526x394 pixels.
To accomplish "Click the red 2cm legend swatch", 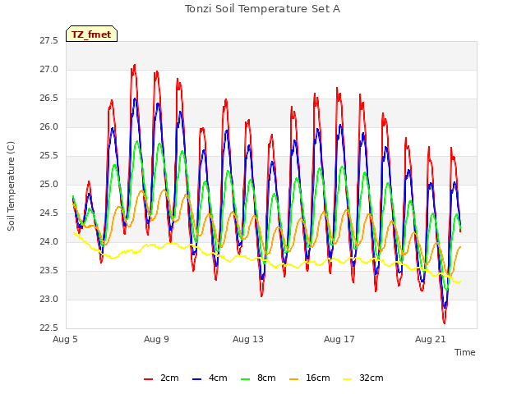I will [x=148, y=379].
